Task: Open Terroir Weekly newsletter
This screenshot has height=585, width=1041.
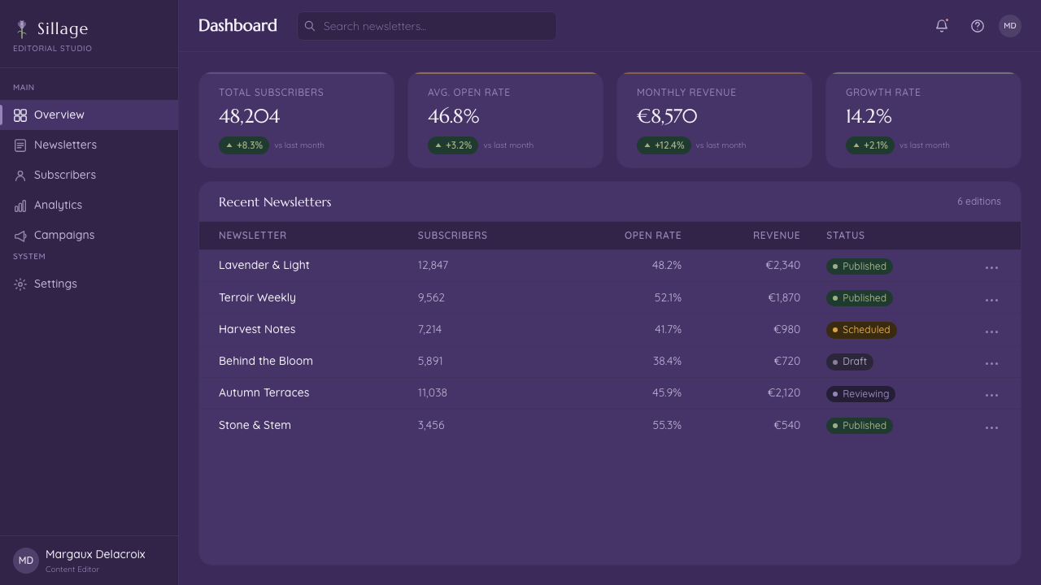Action: coord(257,297)
